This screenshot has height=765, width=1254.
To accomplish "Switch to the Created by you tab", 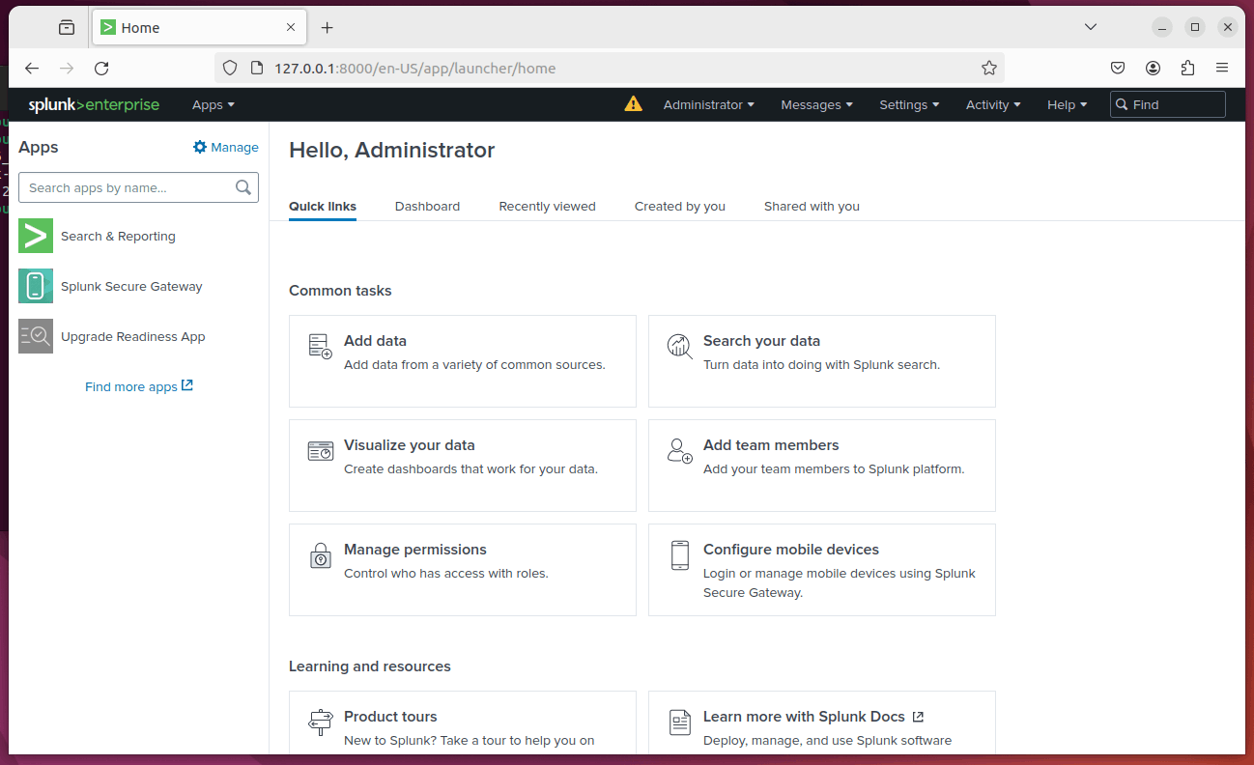I will [x=680, y=206].
